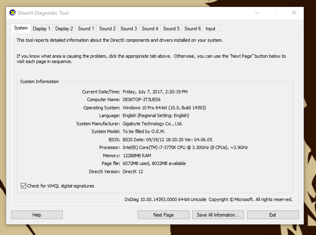Viewport: 316px width, 235px height.
Task: Minimize the DirectX Diagnostic Tool window
Action: coord(257,13)
